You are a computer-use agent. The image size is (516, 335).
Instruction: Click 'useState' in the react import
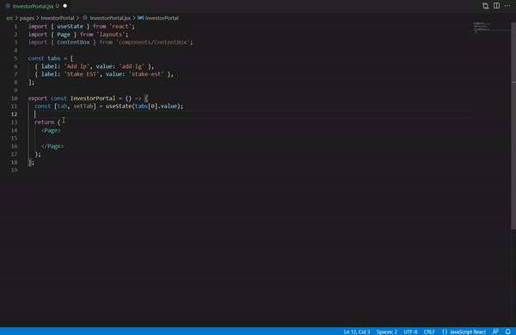pyautogui.click(x=70, y=27)
